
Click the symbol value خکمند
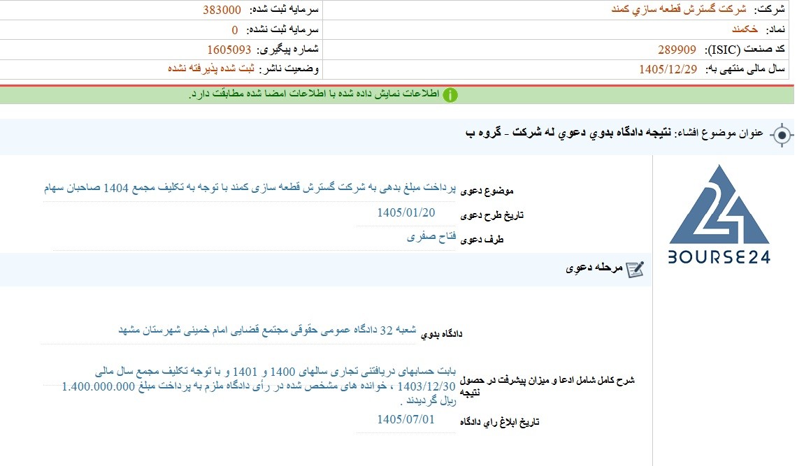745,29
